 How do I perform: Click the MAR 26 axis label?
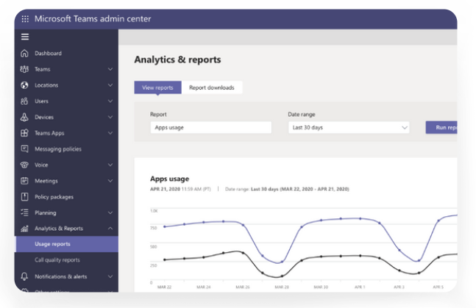click(x=243, y=287)
